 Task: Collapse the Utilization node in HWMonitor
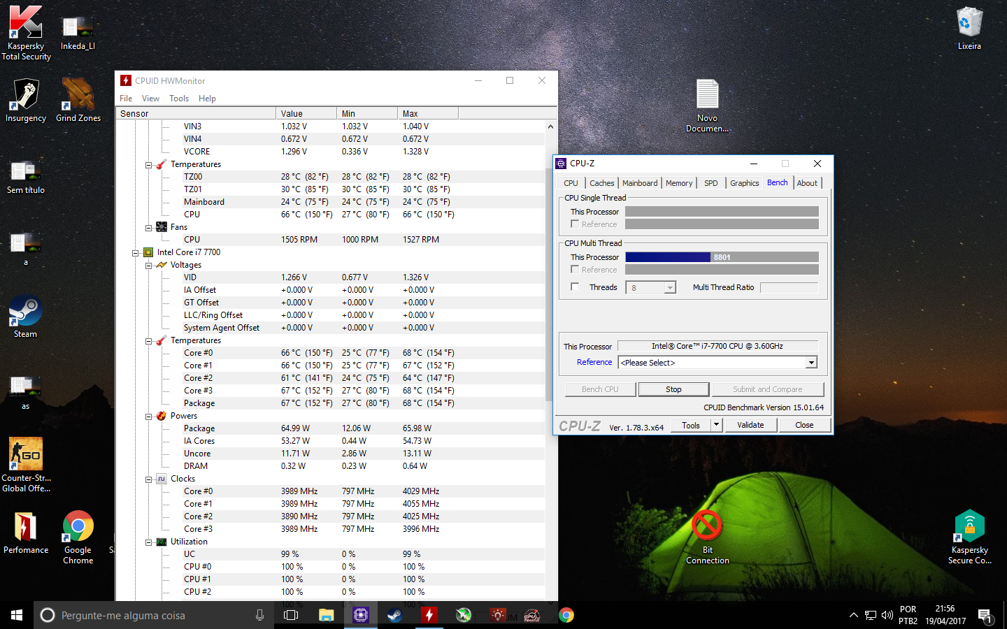click(x=149, y=542)
